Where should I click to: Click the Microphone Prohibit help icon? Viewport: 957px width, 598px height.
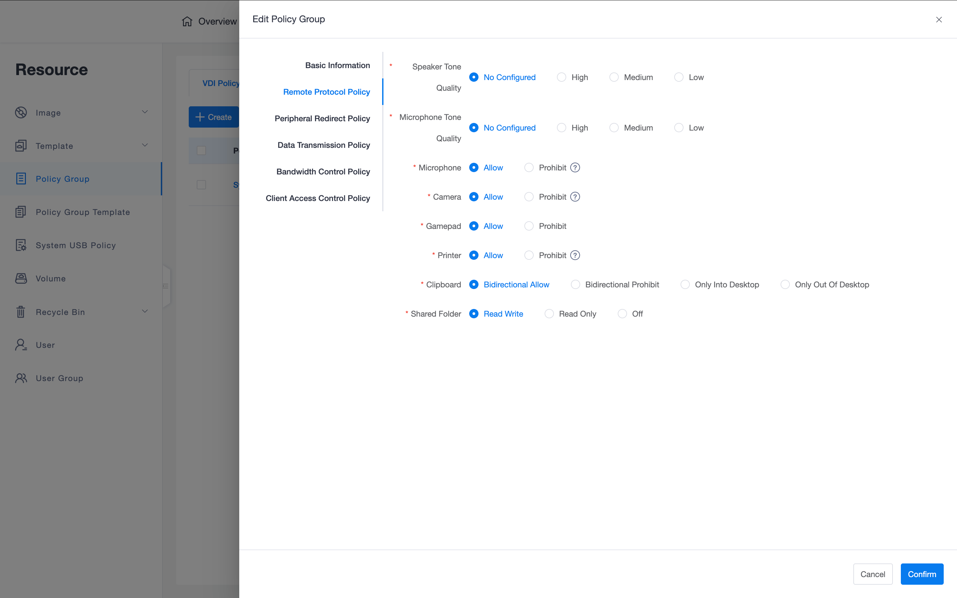575,168
